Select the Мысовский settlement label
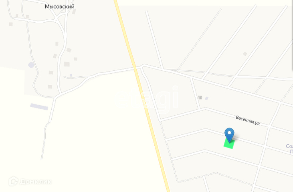 [x=60, y=6]
